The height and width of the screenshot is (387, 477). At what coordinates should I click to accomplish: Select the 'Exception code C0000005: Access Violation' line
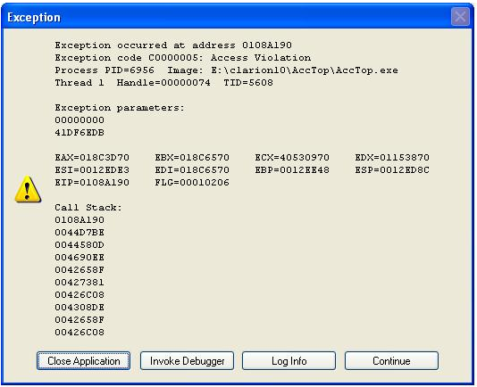(183, 58)
